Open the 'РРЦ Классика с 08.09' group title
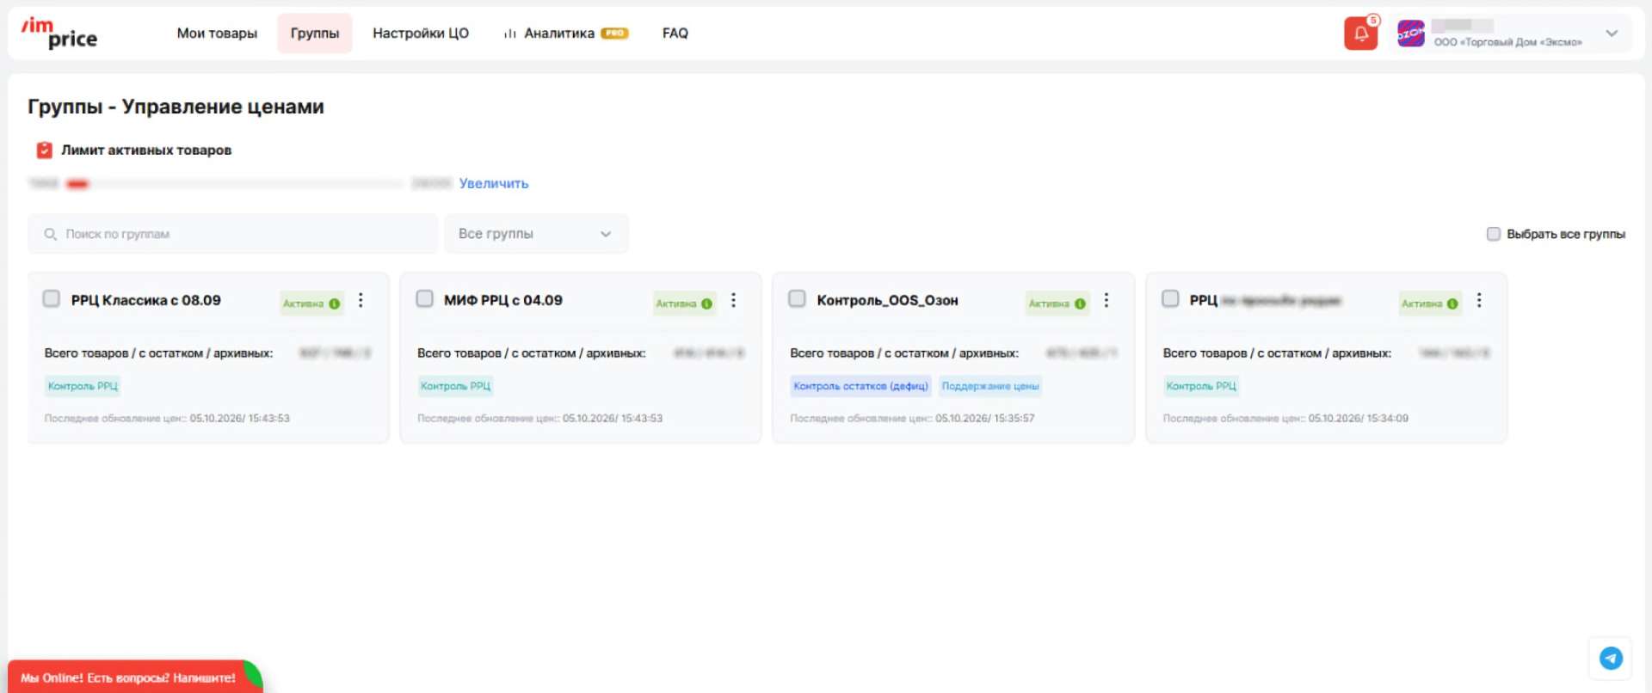The width and height of the screenshot is (1652, 693). [146, 300]
